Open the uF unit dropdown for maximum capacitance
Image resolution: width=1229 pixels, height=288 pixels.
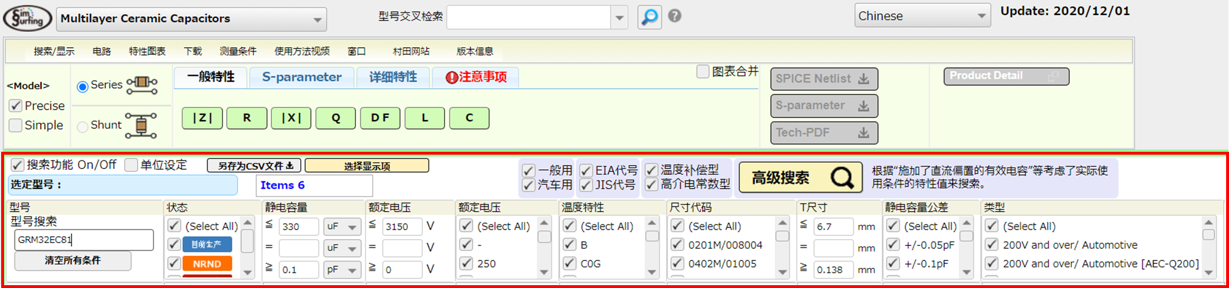click(x=342, y=226)
